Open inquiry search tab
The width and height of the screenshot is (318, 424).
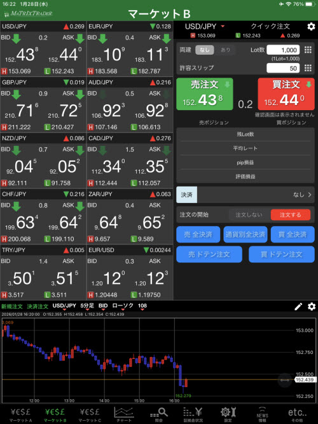[158, 415]
